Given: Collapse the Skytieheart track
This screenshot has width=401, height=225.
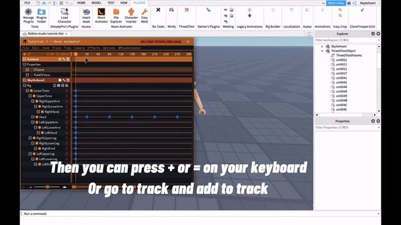Looking at the screenshot, I should (x=24, y=80).
